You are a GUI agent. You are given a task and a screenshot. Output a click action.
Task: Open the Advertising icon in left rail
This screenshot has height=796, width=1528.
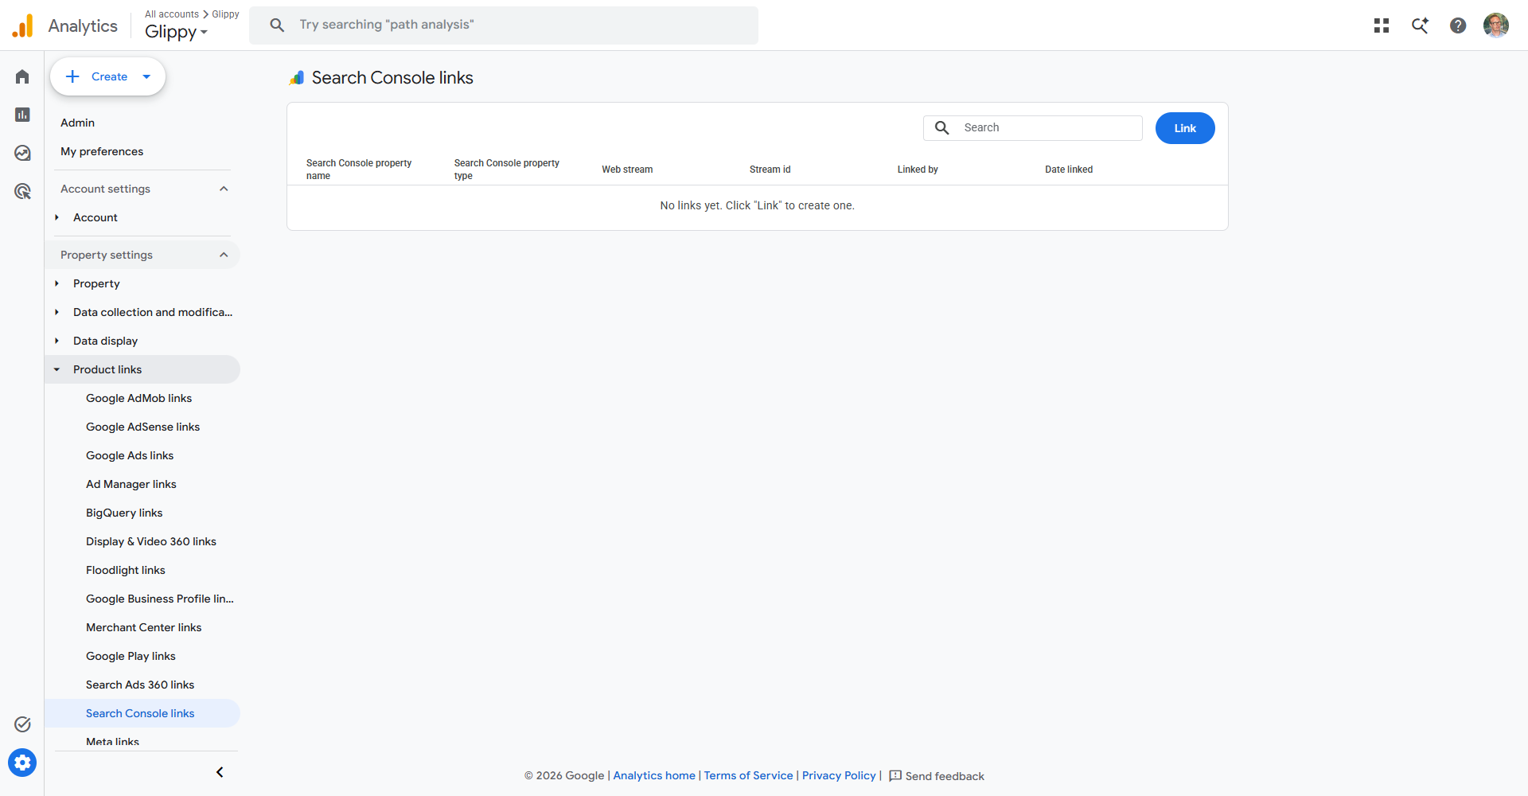click(x=22, y=191)
